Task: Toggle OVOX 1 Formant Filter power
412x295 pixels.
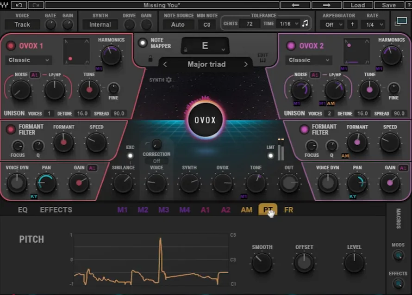Action: (x=11, y=129)
